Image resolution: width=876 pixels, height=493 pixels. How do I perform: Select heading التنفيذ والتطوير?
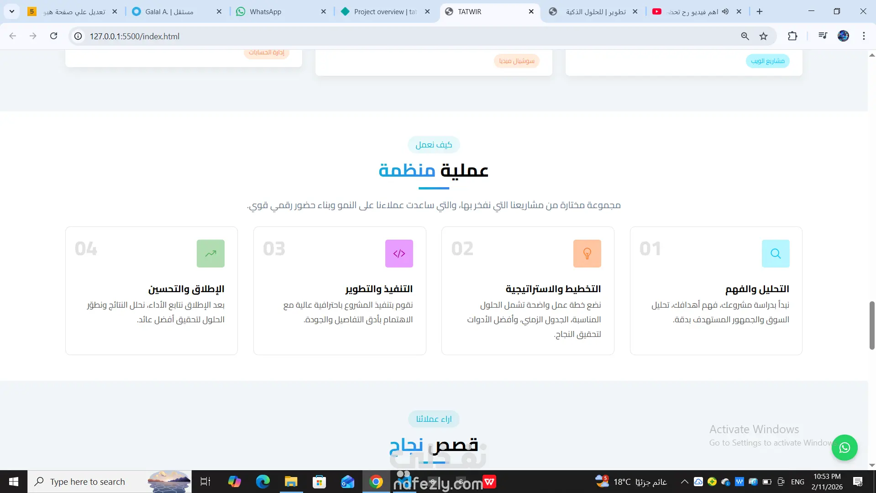(379, 289)
